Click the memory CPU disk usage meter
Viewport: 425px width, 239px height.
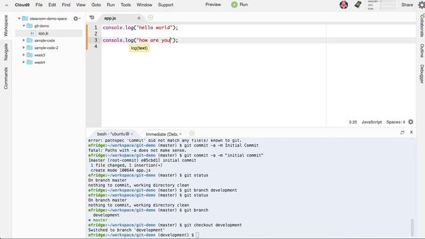pos(382,5)
